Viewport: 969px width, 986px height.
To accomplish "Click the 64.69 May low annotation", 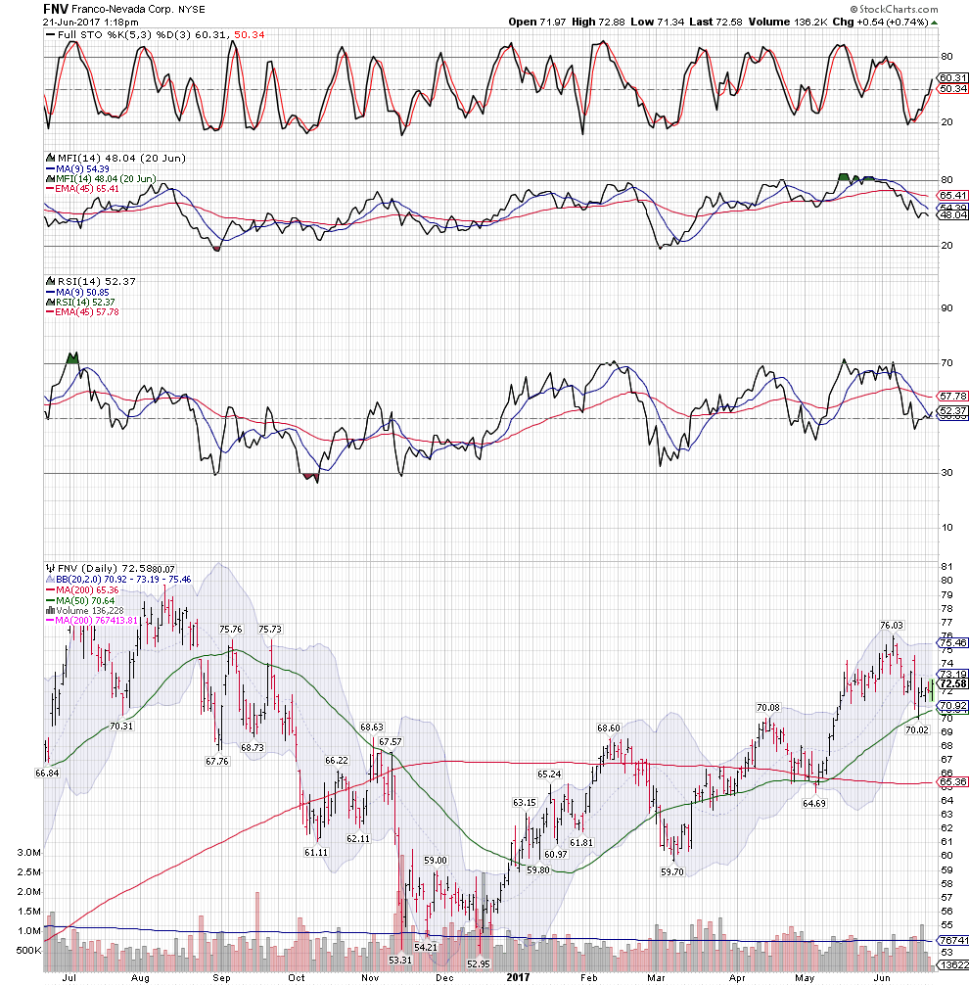I will (814, 804).
